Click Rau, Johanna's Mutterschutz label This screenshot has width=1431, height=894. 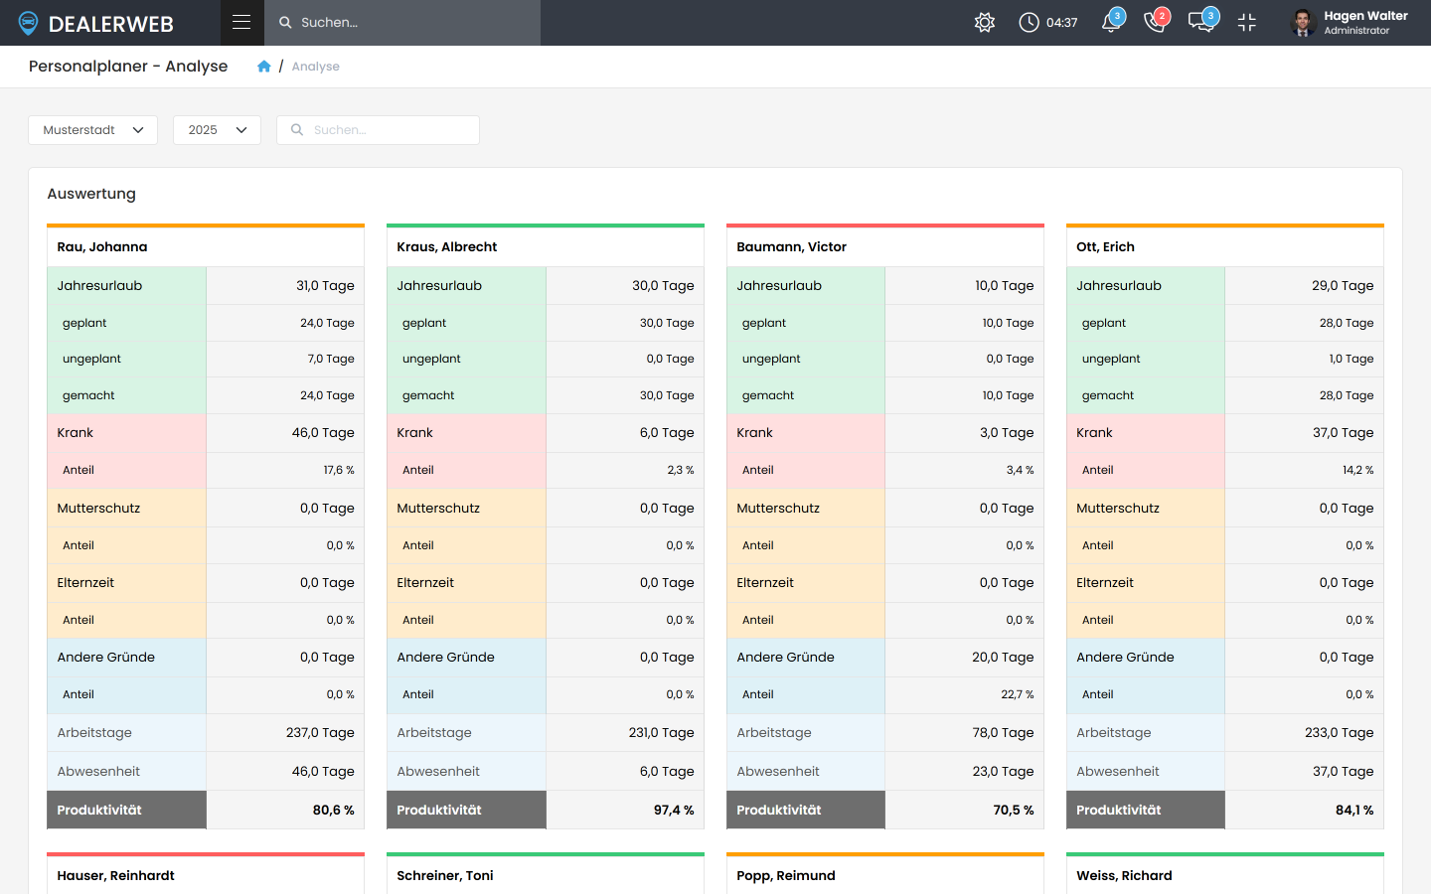click(98, 508)
